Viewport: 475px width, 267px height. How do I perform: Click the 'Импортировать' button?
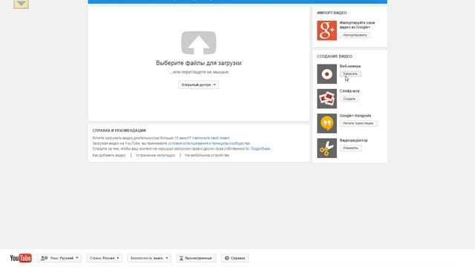355,35
